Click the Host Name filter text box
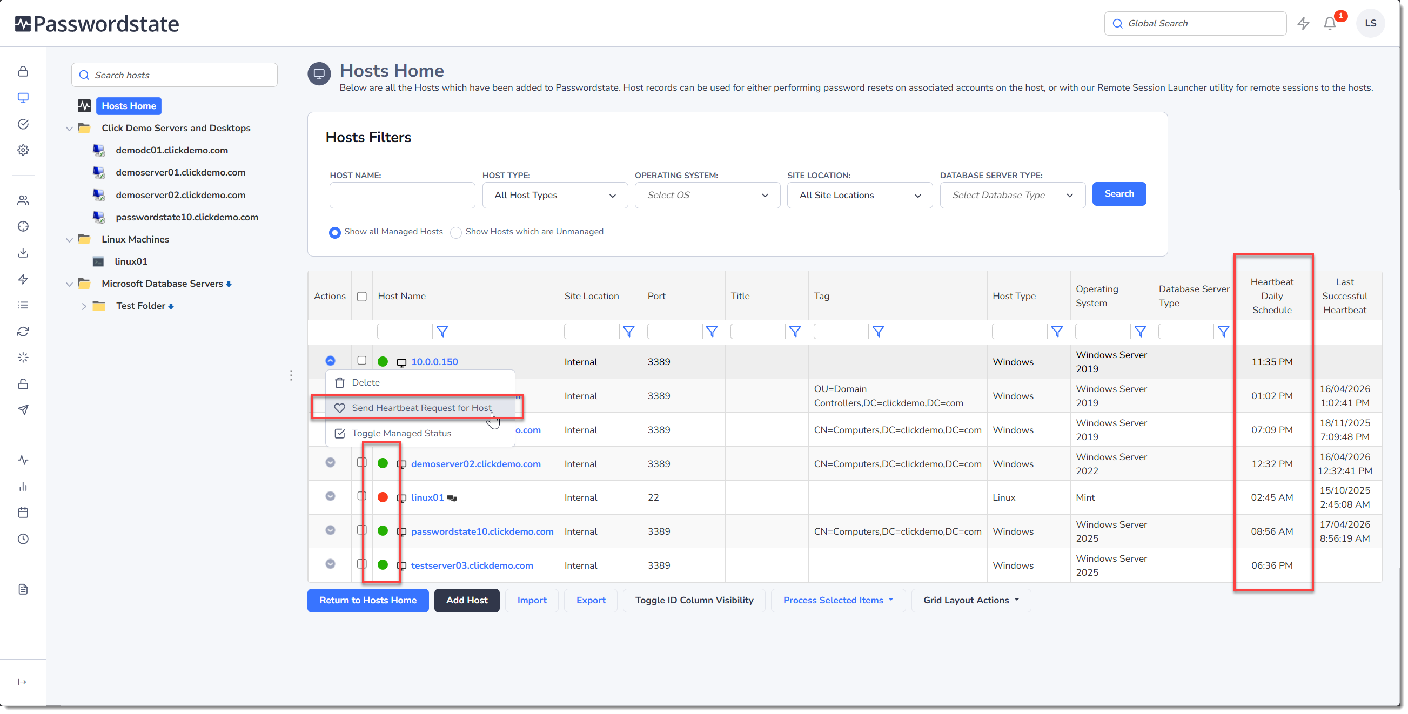The height and width of the screenshot is (714, 1408). click(405, 332)
